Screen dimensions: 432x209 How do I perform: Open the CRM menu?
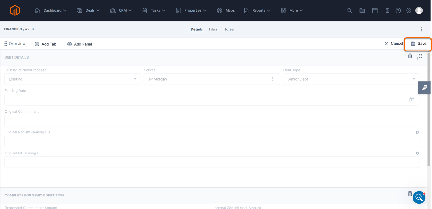tap(121, 10)
